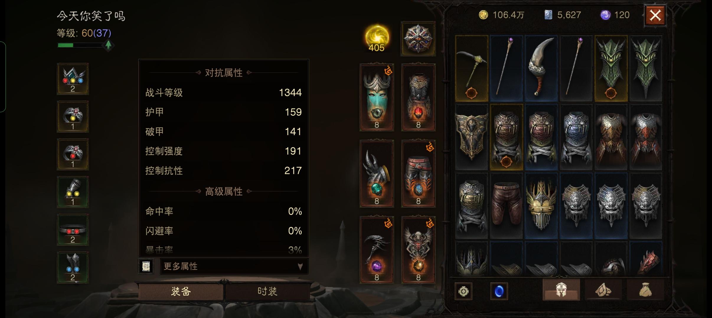Pick the scythe item in inventory
Screen dimensions: 712x318
[471, 68]
